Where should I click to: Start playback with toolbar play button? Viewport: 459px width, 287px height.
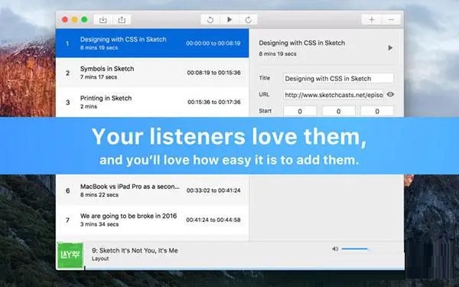229,20
